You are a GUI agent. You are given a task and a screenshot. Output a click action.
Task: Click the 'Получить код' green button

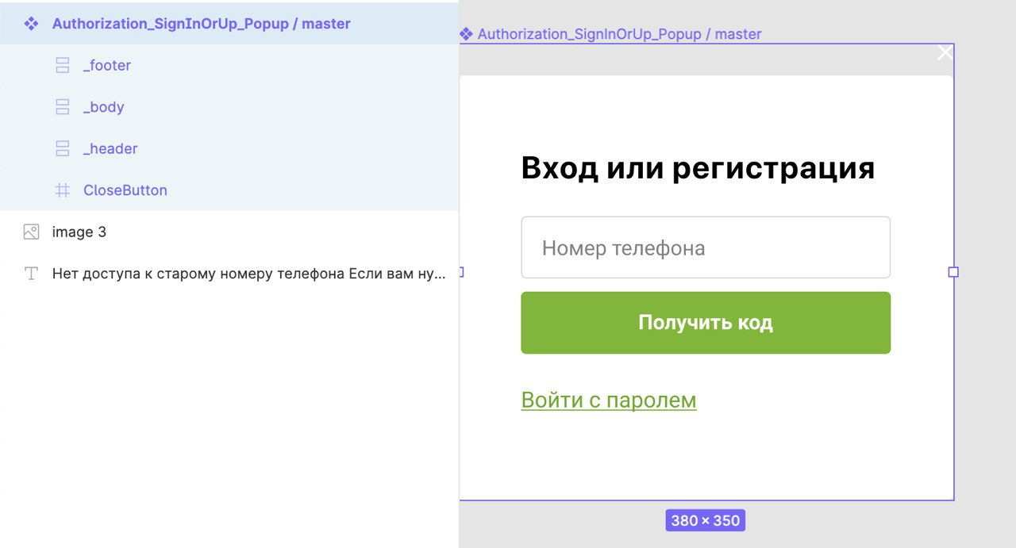click(706, 323)
